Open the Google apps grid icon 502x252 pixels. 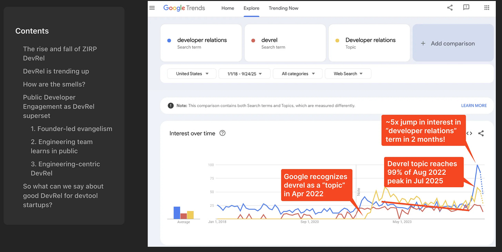487,8
